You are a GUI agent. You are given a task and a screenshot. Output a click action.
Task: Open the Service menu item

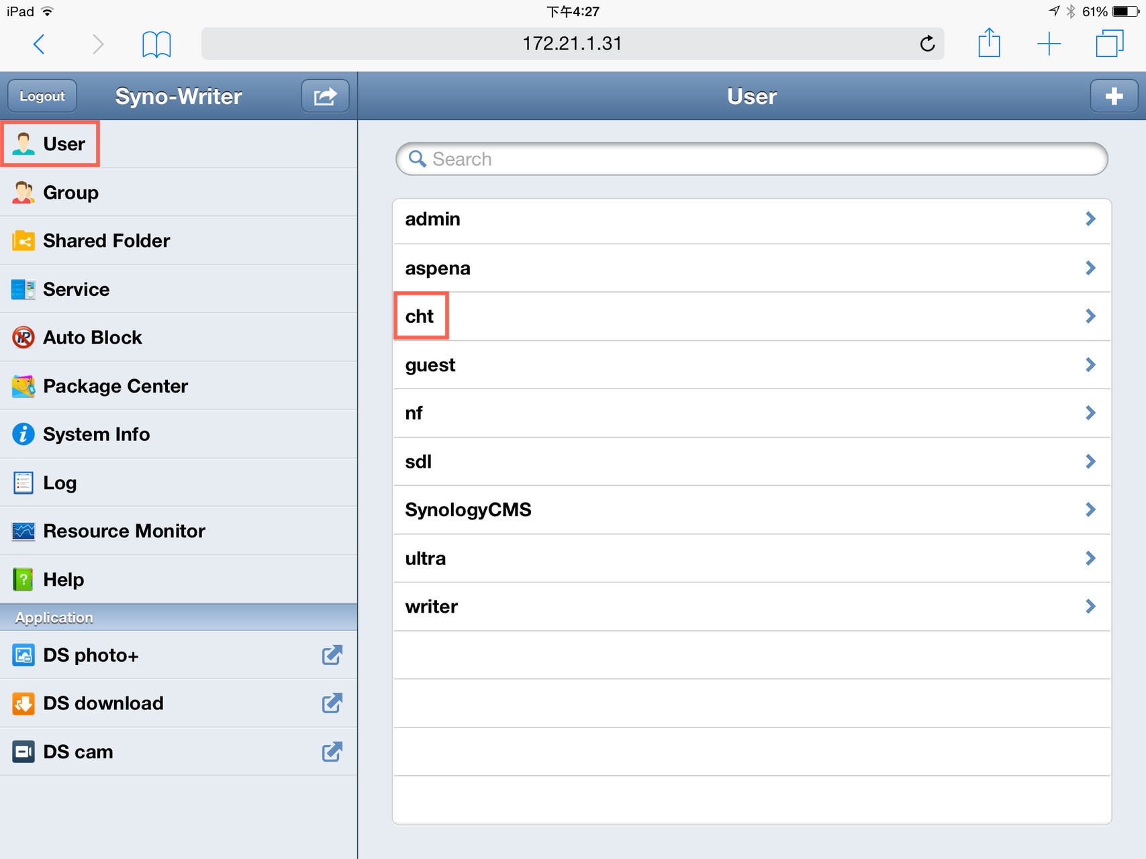click(179, 289)
